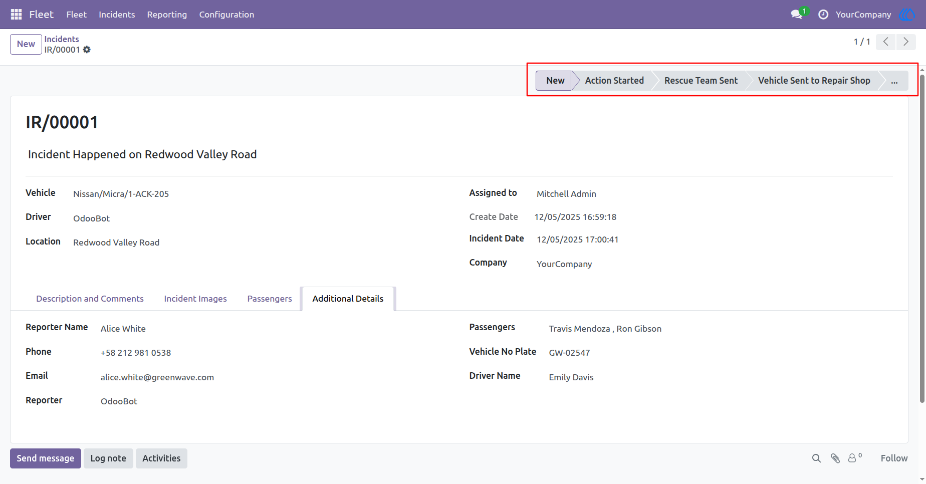Open the conversations chat icon
The image size is (926, 484).
click(x=797, y=15)
